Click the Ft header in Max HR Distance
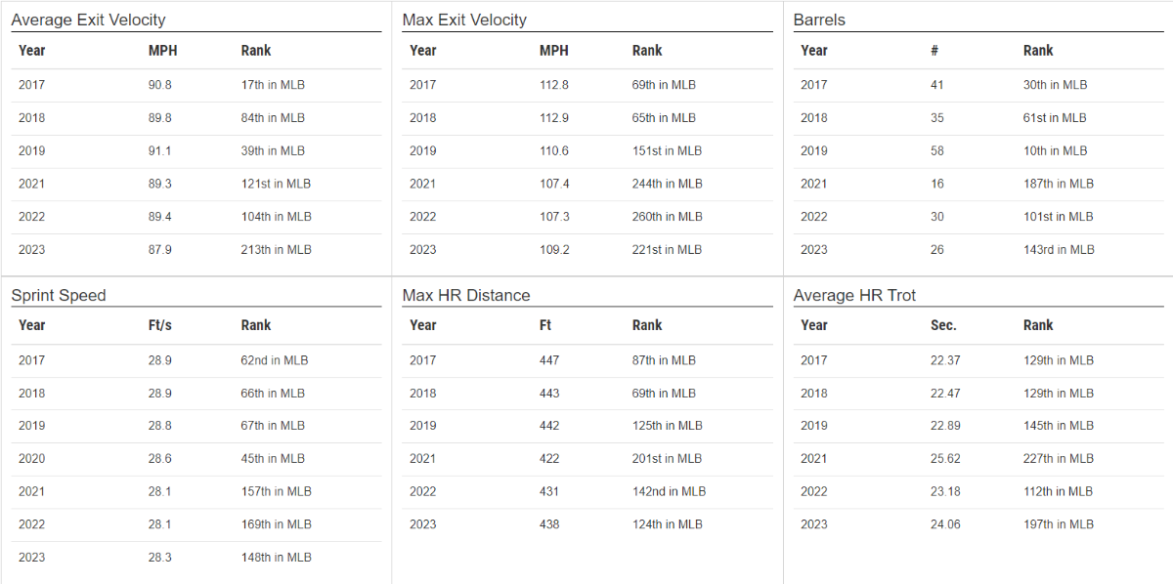 546,325
